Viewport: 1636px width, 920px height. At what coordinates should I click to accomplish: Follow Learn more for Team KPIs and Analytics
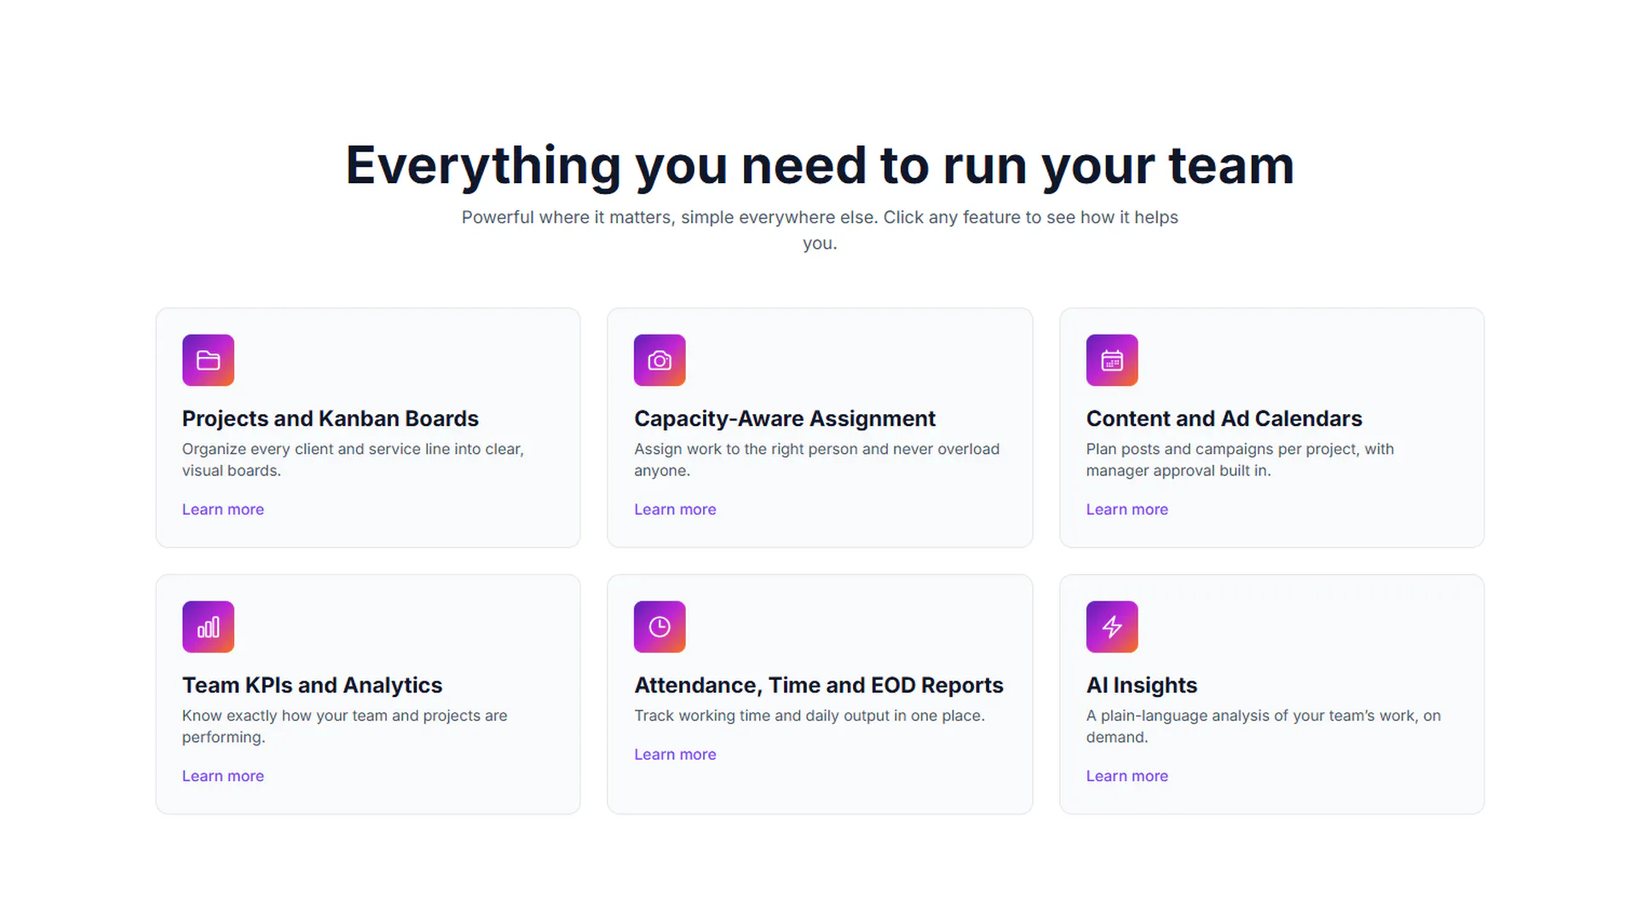click(223, 776)
